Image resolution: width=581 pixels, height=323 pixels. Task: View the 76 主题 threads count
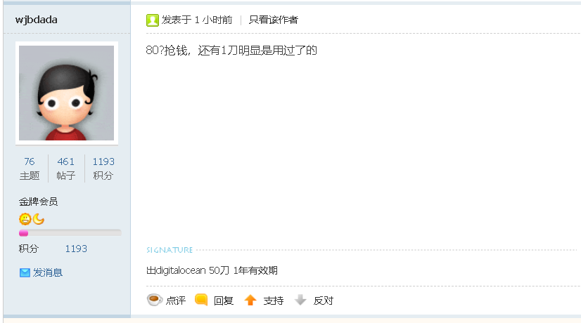click(x=30, y=169)
